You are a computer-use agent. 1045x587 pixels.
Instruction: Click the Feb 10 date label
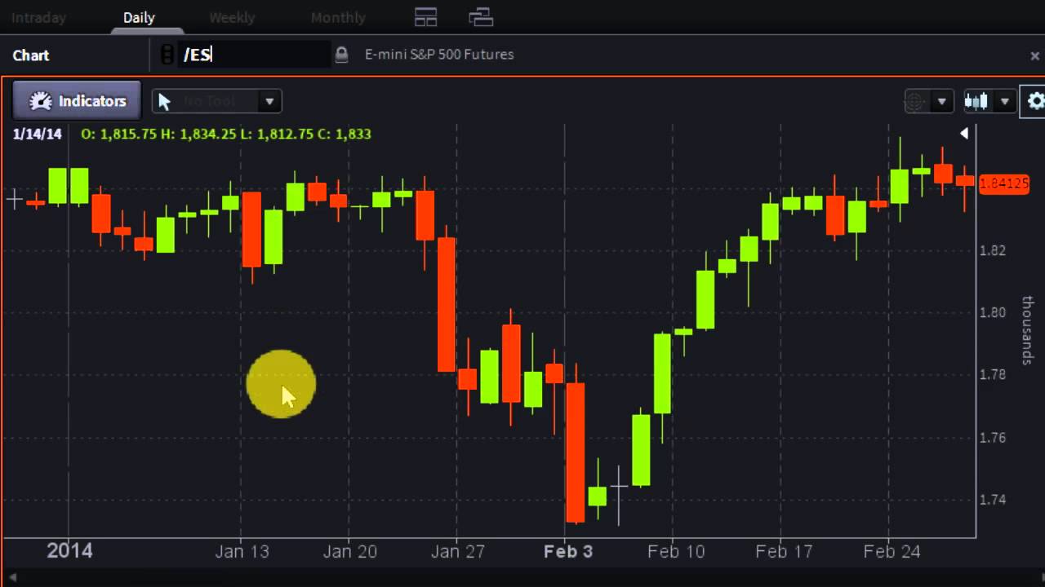tap(676, 552)
